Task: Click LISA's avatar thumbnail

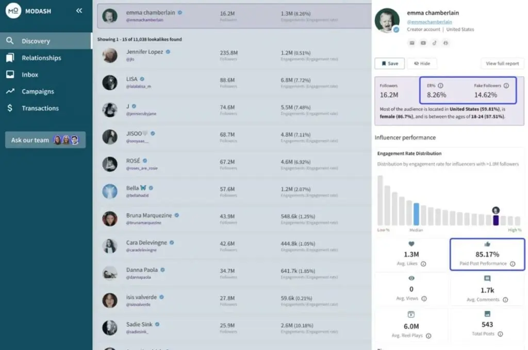Action: coord(110,83)
